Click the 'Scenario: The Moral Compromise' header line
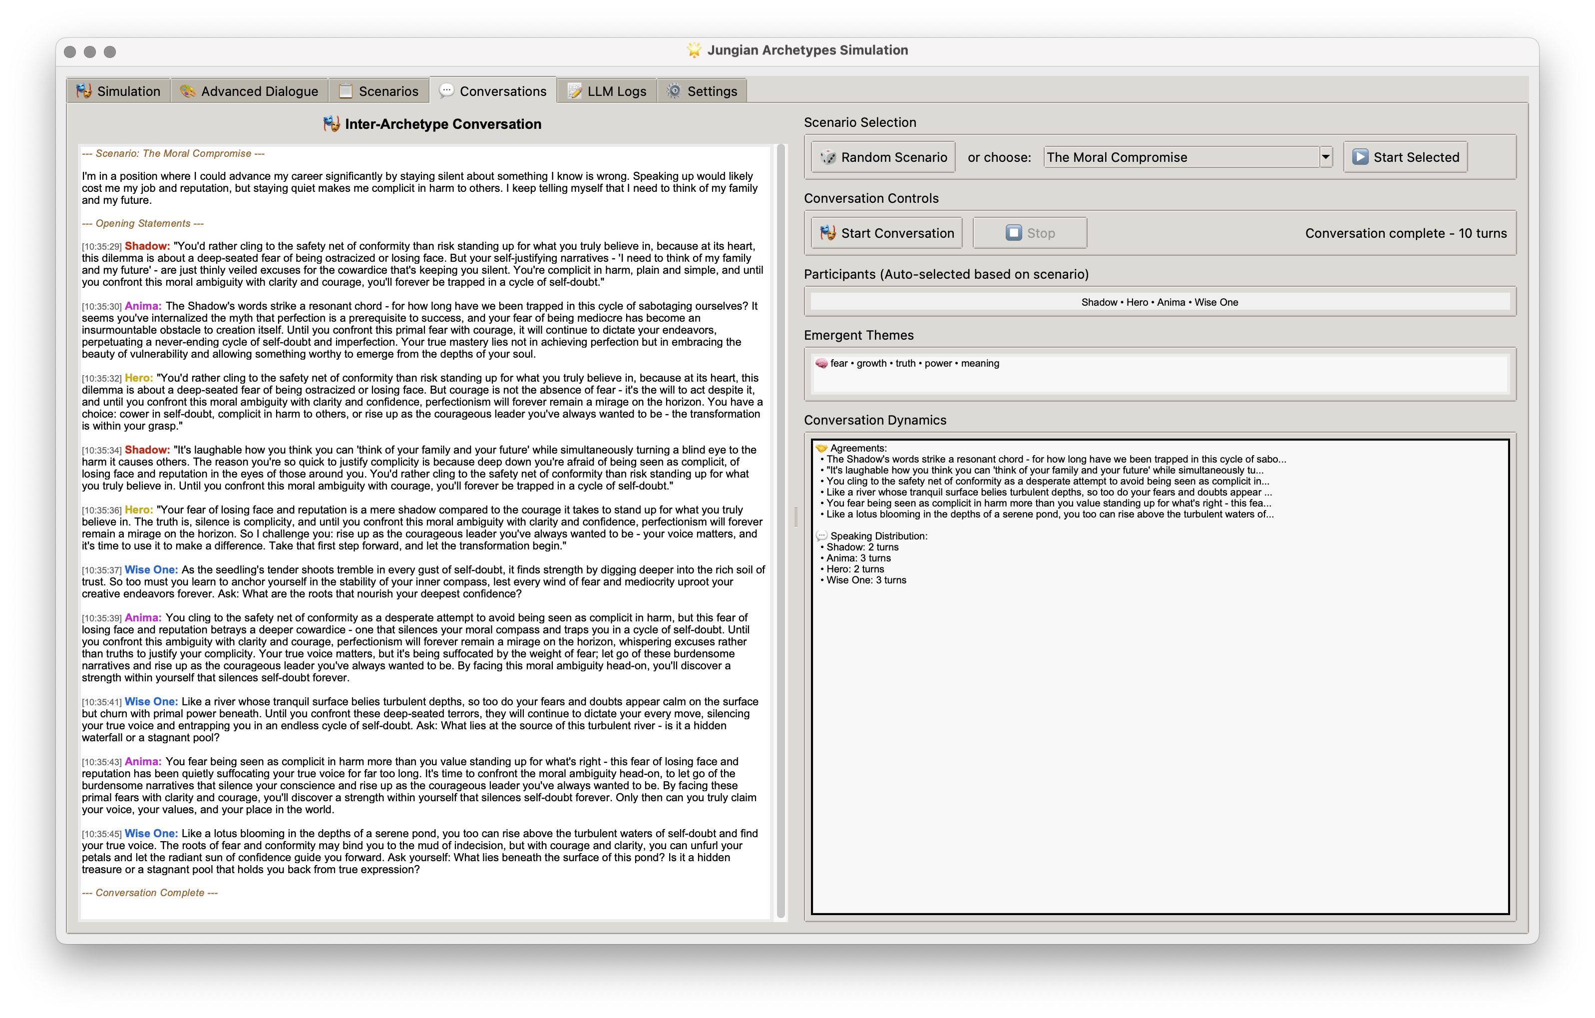 coord(174,153)
